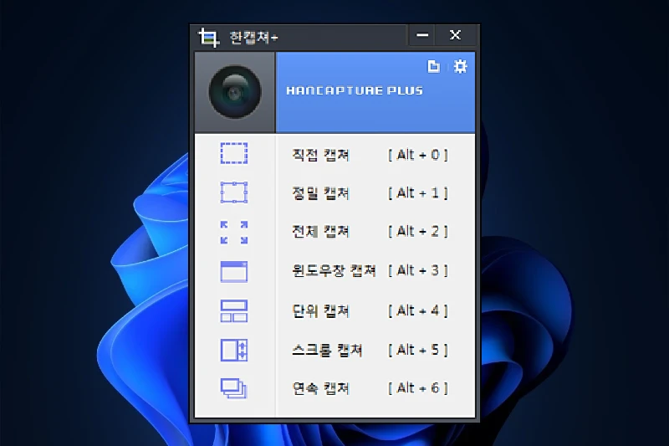Click the HANCAPTURE PLUS banner text
Viewport: 669px width, 446px height.
(355, 90)
